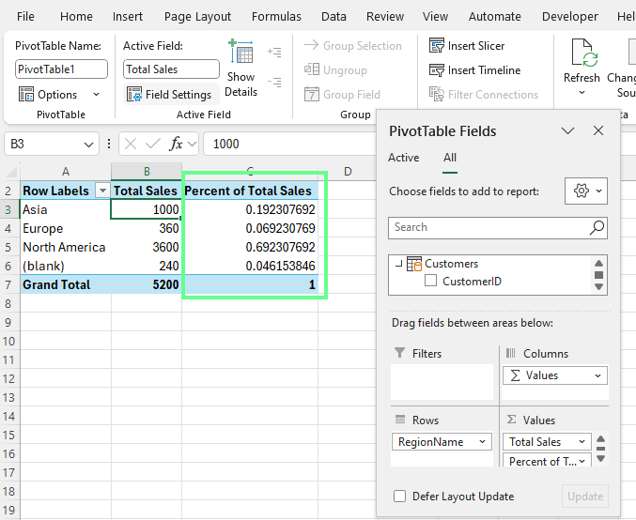The image size is (636, 520).
Task: Click Insert Slicer in ribbon
Action: pos(467,46)
